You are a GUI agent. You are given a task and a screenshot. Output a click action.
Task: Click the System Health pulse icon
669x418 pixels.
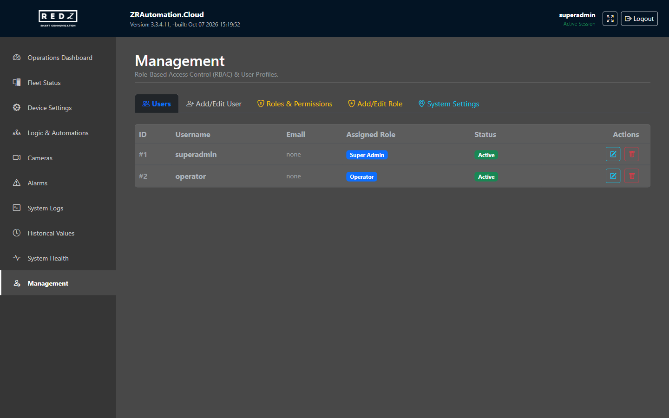(x=17, y=258)
